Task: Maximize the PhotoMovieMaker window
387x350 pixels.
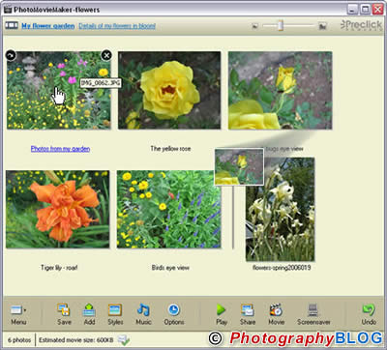Action: tap(365, 10)
